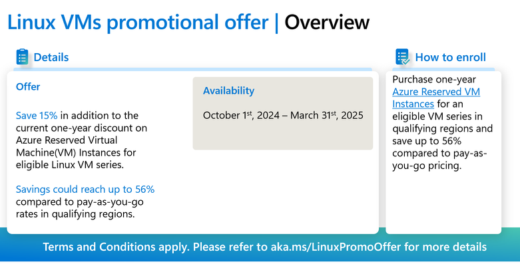Click the 'Overview' word in title

(327, 23)
